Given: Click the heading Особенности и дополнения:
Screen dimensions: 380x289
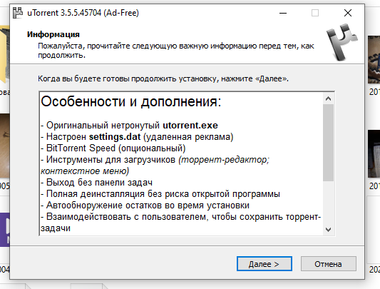Looking at the screenshot, I should click(x=131, y=101).
